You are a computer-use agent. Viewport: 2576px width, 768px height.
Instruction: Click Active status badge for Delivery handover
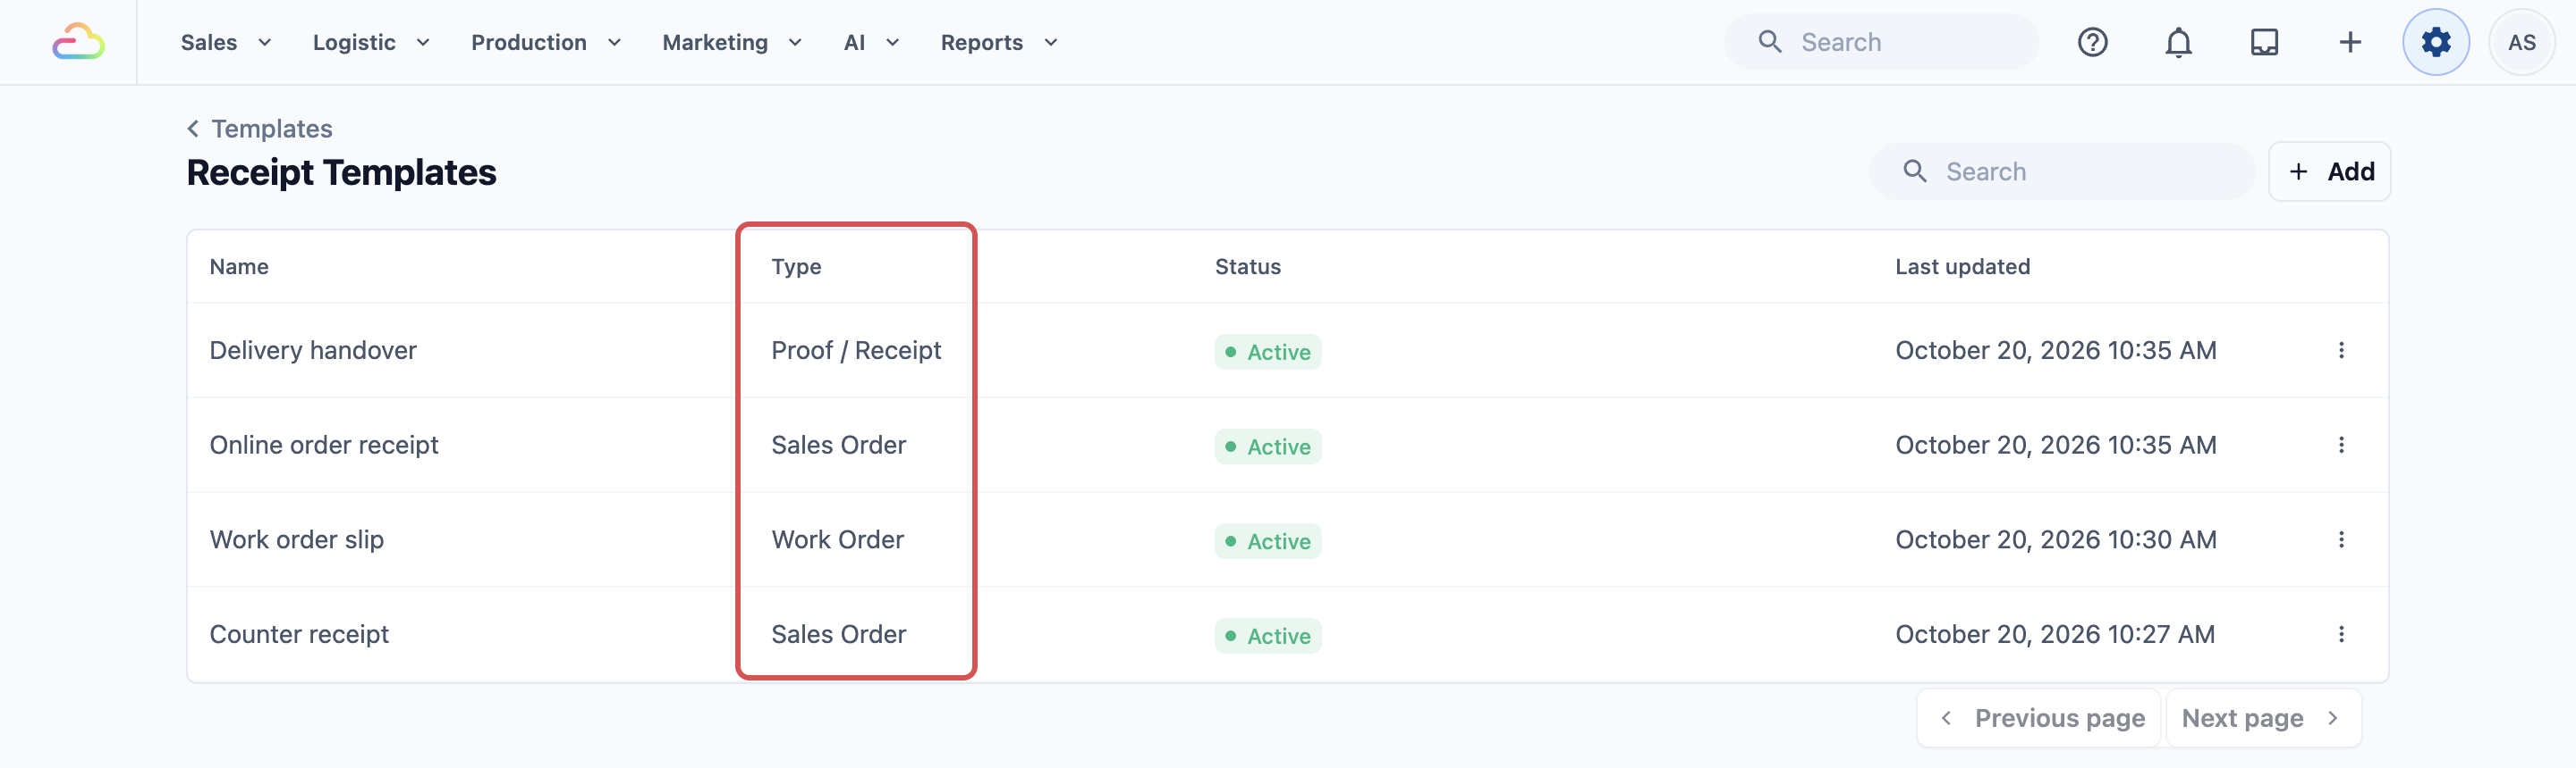click(1268, 353)
